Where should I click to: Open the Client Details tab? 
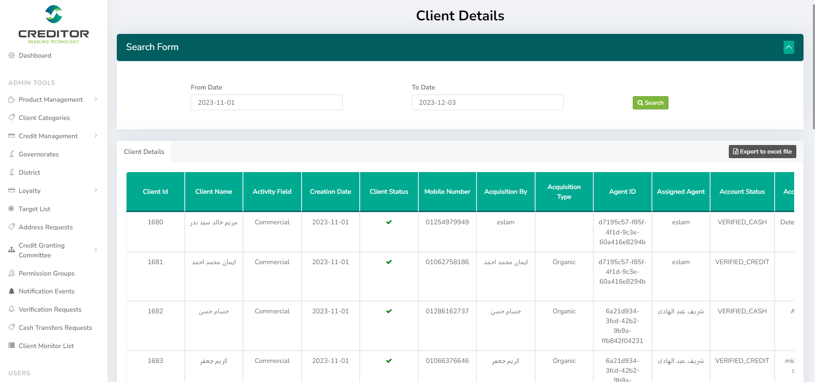[144, 152]
